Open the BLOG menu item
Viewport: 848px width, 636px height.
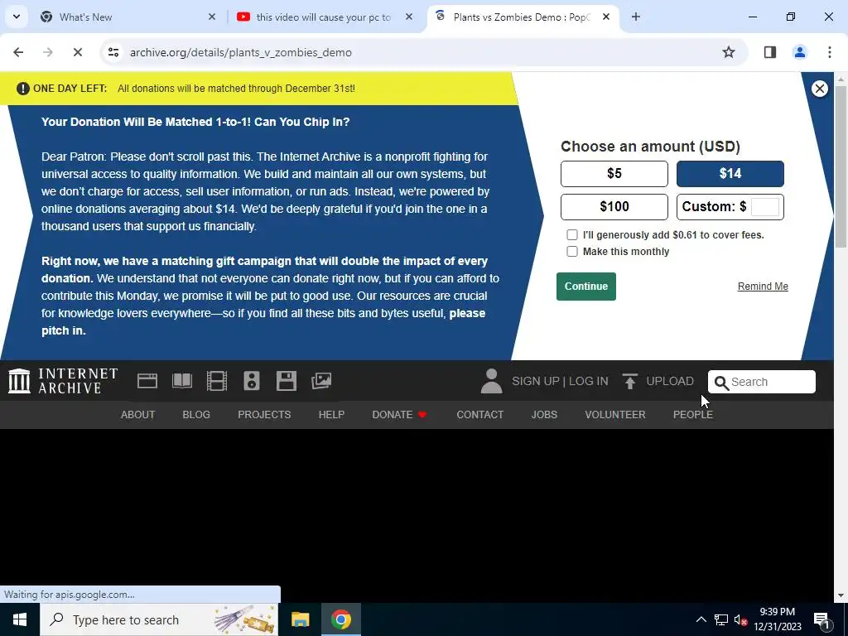click(195, 415)
